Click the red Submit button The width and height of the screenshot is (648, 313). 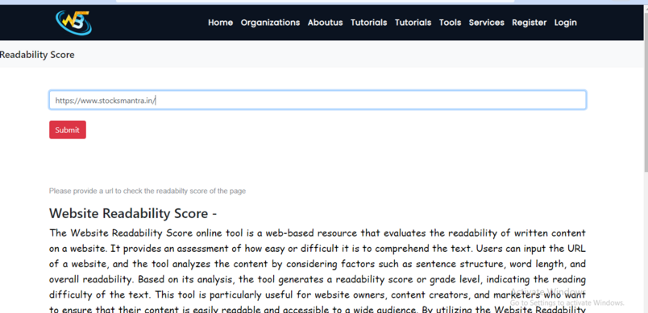(68, 130)
